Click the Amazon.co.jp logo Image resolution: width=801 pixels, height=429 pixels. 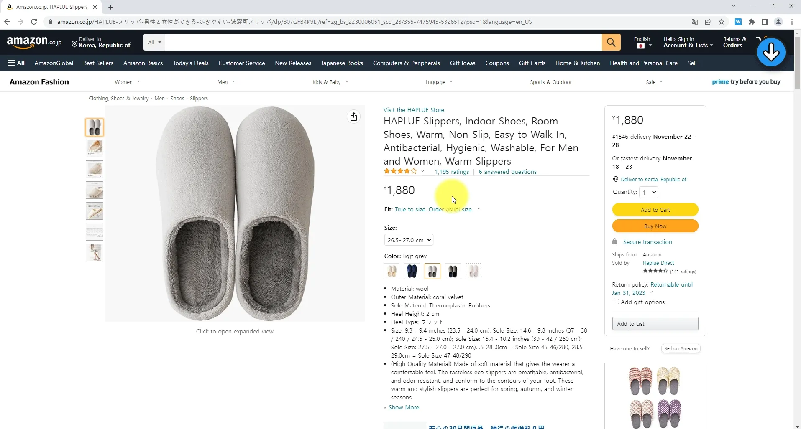coord(34,42)
